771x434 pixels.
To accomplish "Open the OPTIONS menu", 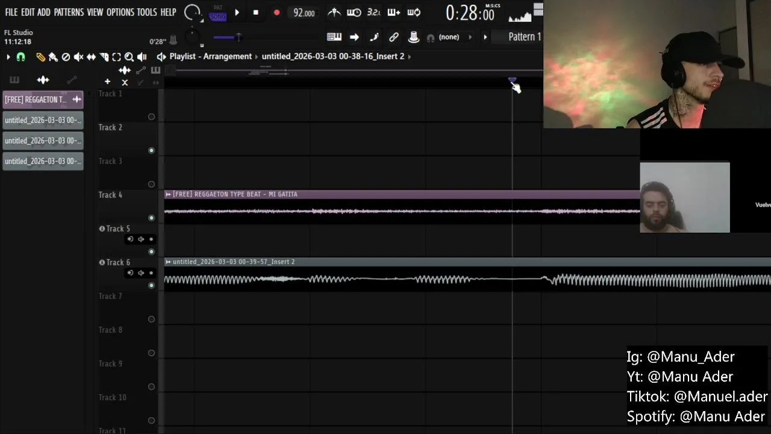I will 120,12.
